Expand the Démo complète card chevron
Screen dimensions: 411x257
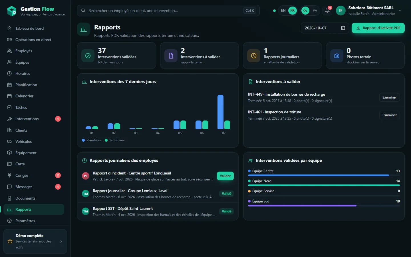pos(61,241)
